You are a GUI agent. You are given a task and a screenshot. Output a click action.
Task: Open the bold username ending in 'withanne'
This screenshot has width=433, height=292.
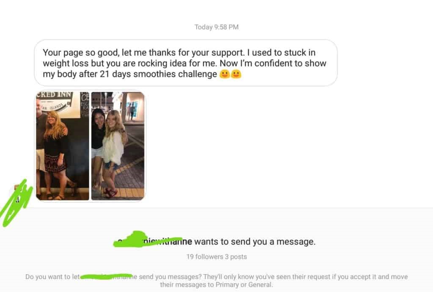(153, 242)
